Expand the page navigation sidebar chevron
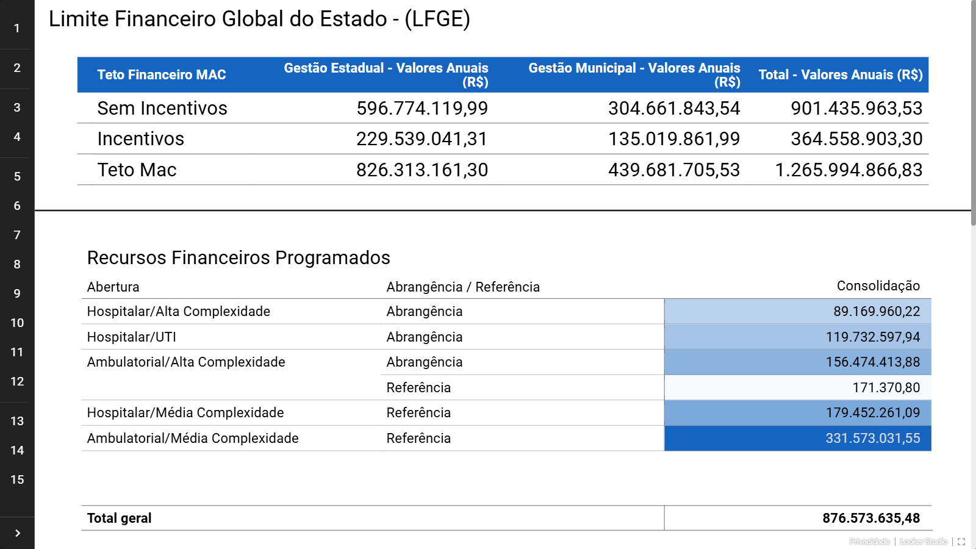The height and width of the screenshot is (549, 976). (x=17, y=533)
